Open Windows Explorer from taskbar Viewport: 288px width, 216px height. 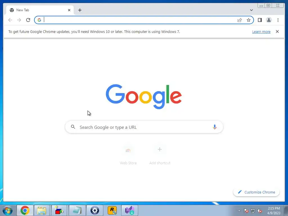(42, 210)
